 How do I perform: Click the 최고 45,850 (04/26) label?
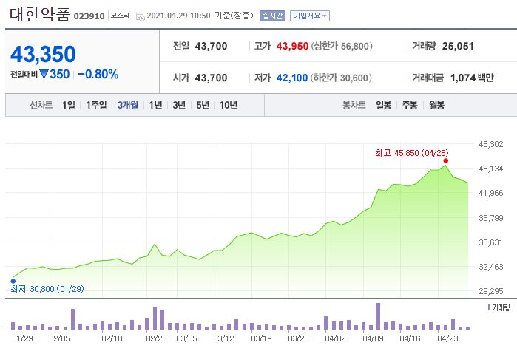412,153
